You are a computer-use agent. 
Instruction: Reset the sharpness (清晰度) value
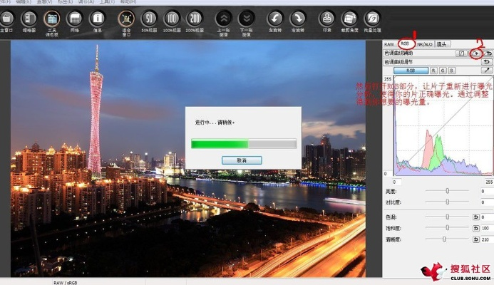475,239
